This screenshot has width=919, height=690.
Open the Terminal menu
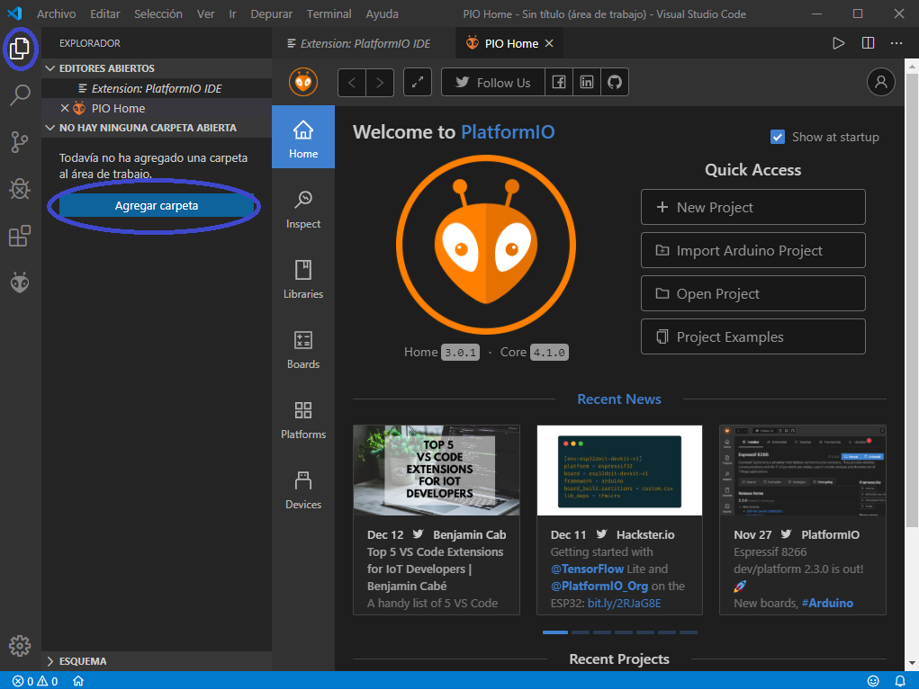tap(329, 14)
